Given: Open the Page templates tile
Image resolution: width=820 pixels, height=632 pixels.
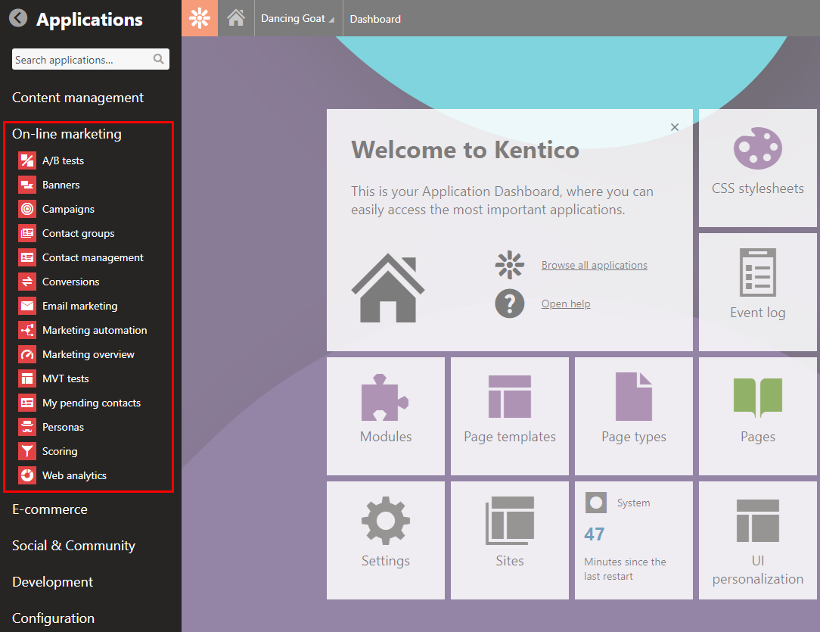Looking at the screenshot, I should (509, 416).
